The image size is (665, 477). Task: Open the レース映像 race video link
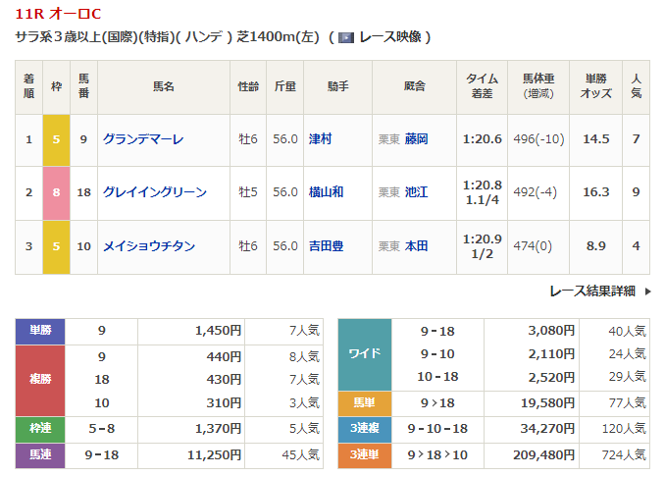pos(389,37)
